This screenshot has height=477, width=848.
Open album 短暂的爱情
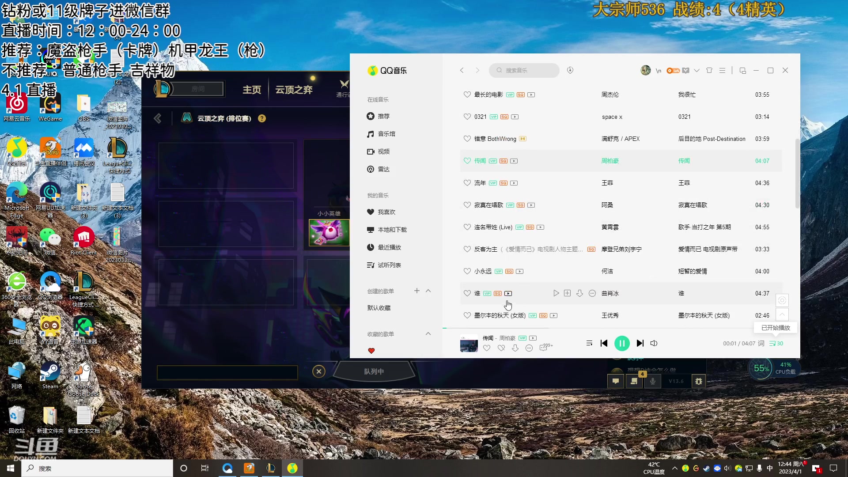[x=693, y=271]
